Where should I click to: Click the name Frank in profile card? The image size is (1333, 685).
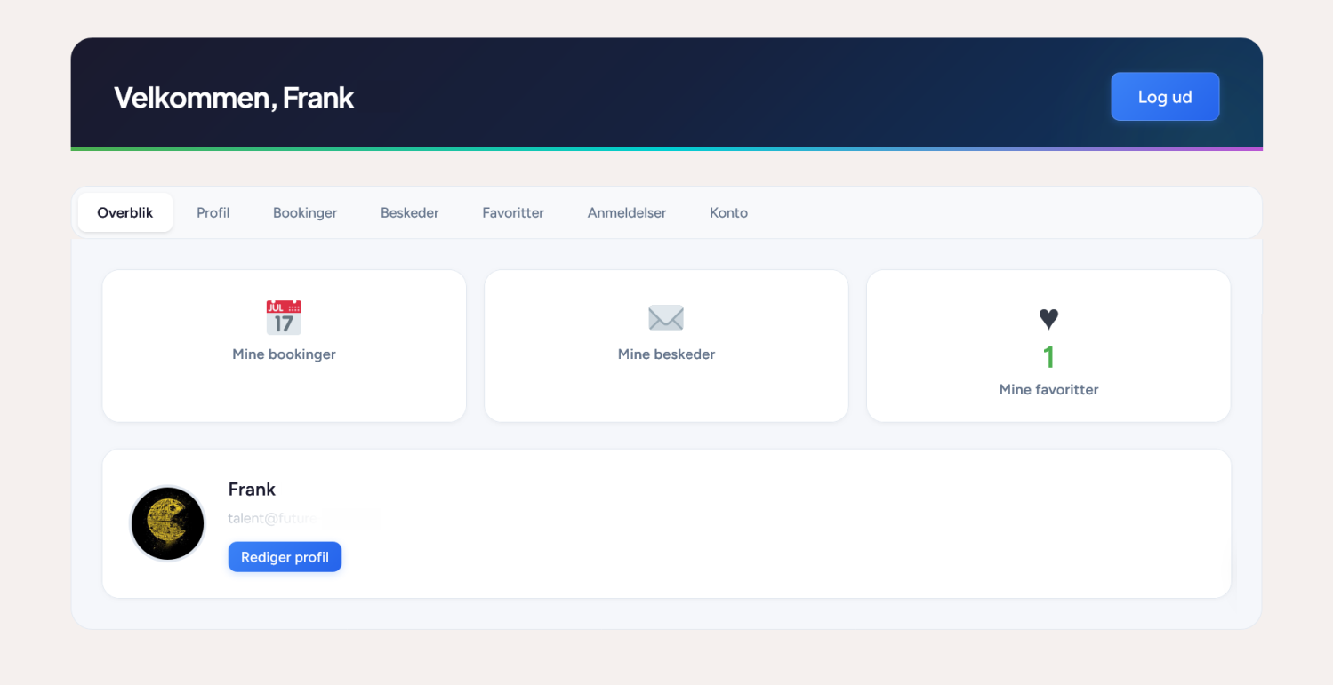252,490
